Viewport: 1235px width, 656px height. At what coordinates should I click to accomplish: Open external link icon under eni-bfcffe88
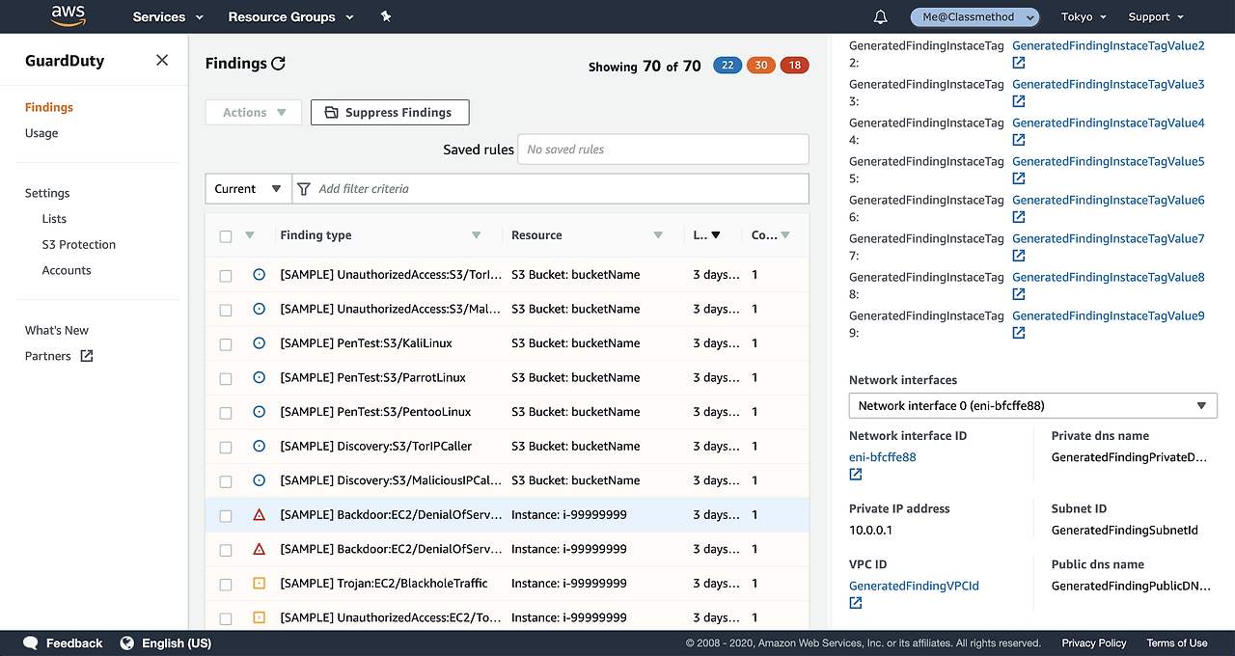pos(856,475)
